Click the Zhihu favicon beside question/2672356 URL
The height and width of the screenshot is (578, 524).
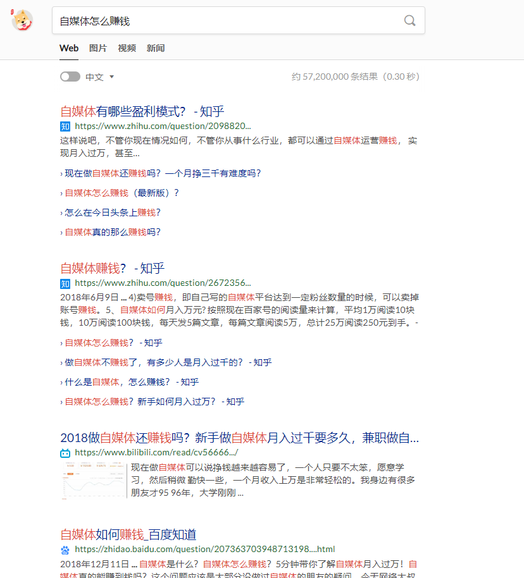coord(65,283)
